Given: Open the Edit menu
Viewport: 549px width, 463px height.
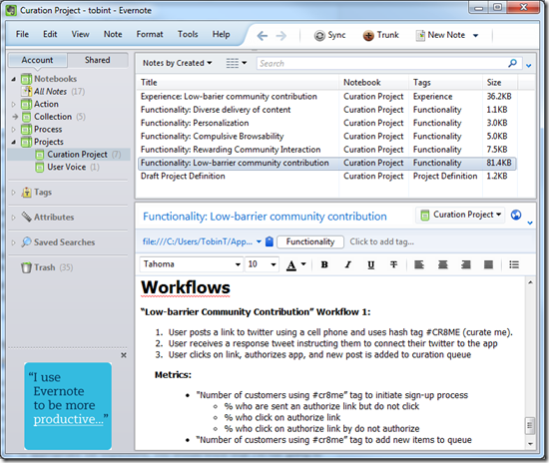Looking at the screenshot, I should pos(50,34).
